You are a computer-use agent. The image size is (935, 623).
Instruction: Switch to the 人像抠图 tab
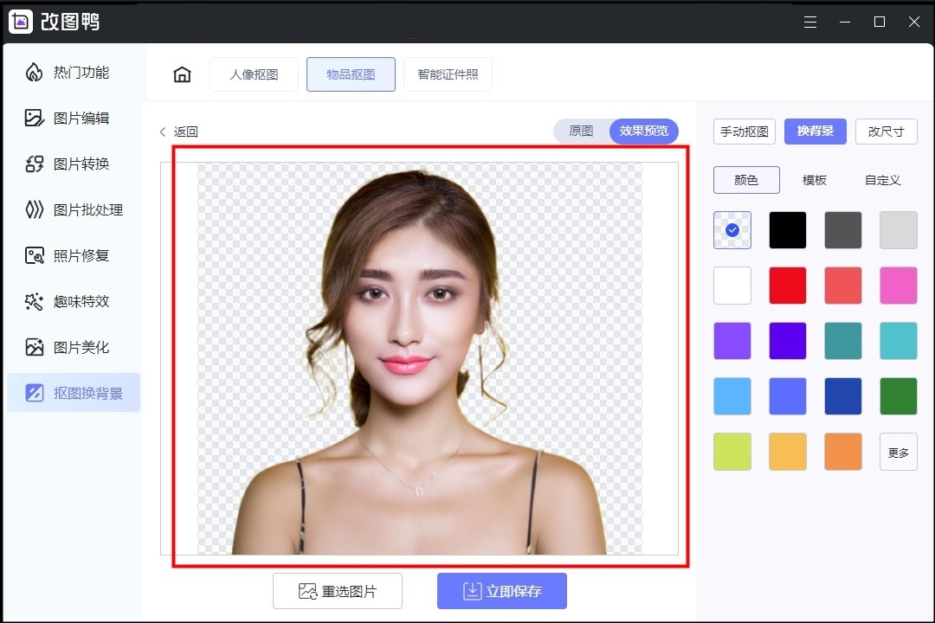click(254, 74)
